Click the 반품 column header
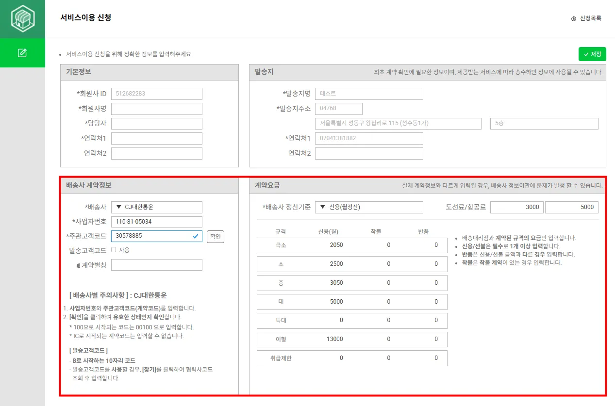615x406 pixels. [x=423, y=231]
